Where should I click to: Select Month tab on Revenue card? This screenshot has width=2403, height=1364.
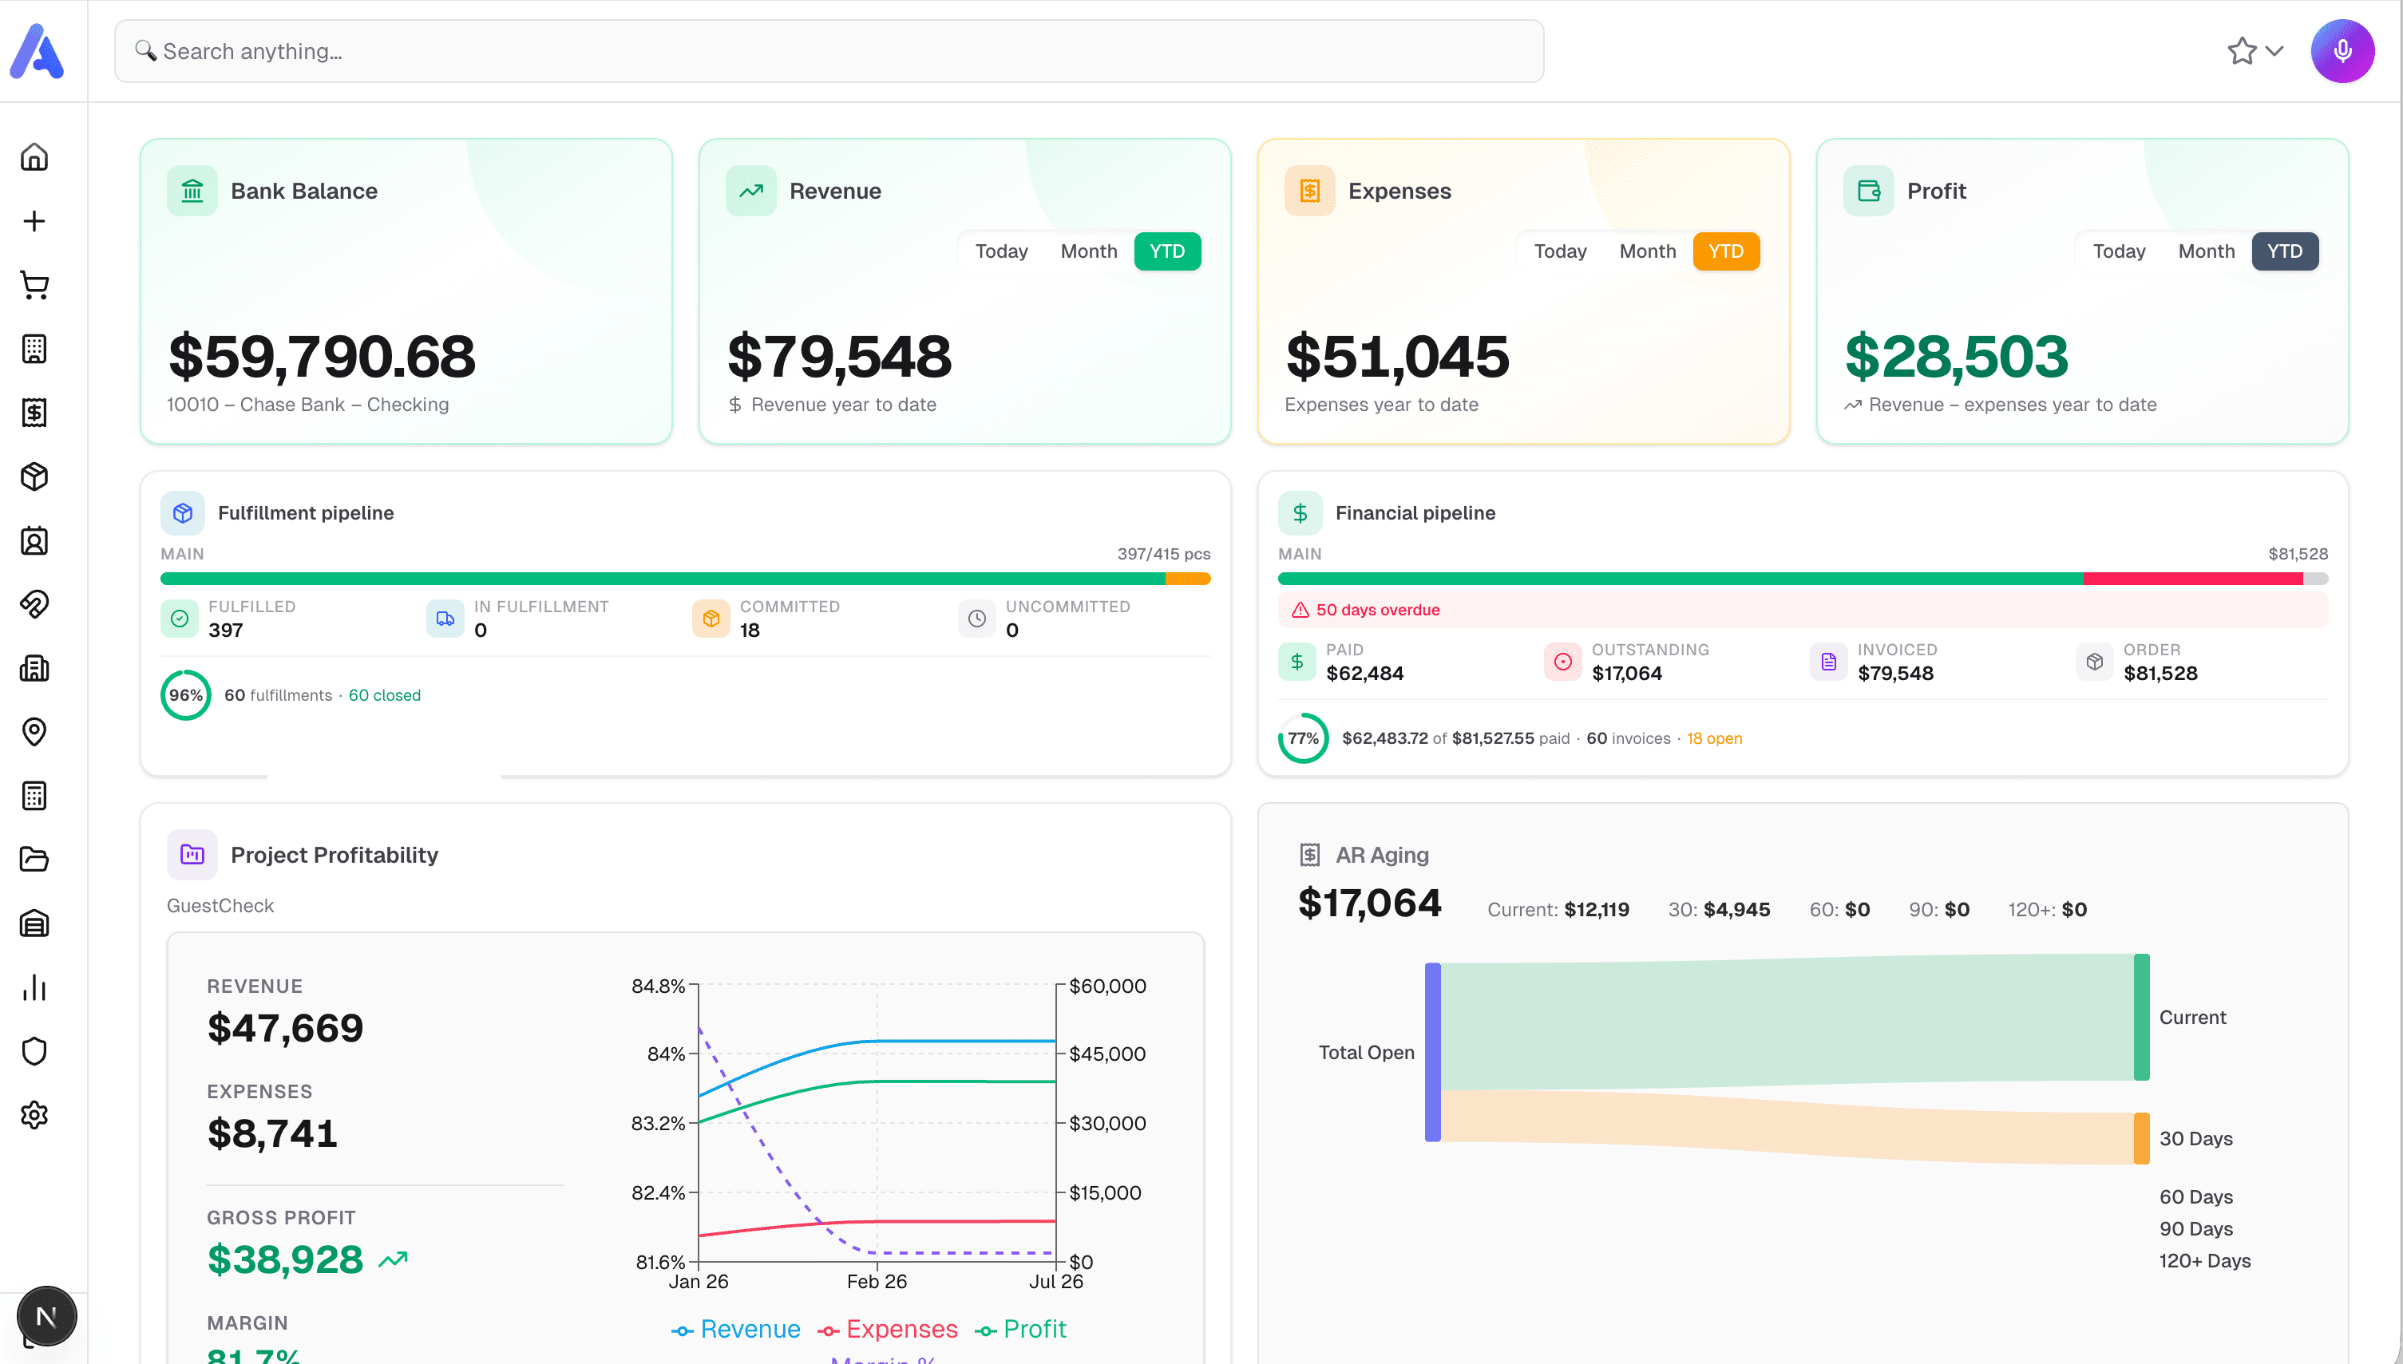(x=1089, y=250)
